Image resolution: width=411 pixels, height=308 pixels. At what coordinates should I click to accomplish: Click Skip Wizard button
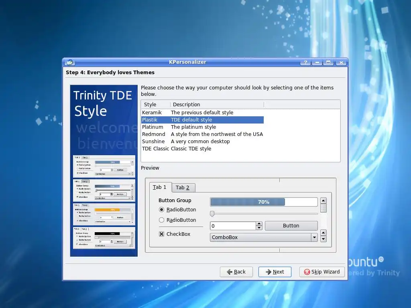point(322,272)
